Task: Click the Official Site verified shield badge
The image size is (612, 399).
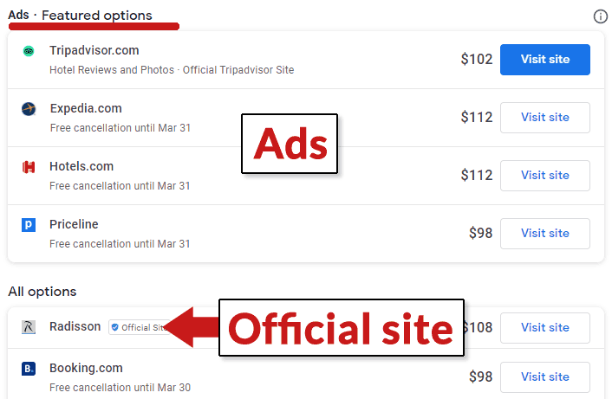Action: [x=115, y=328]
